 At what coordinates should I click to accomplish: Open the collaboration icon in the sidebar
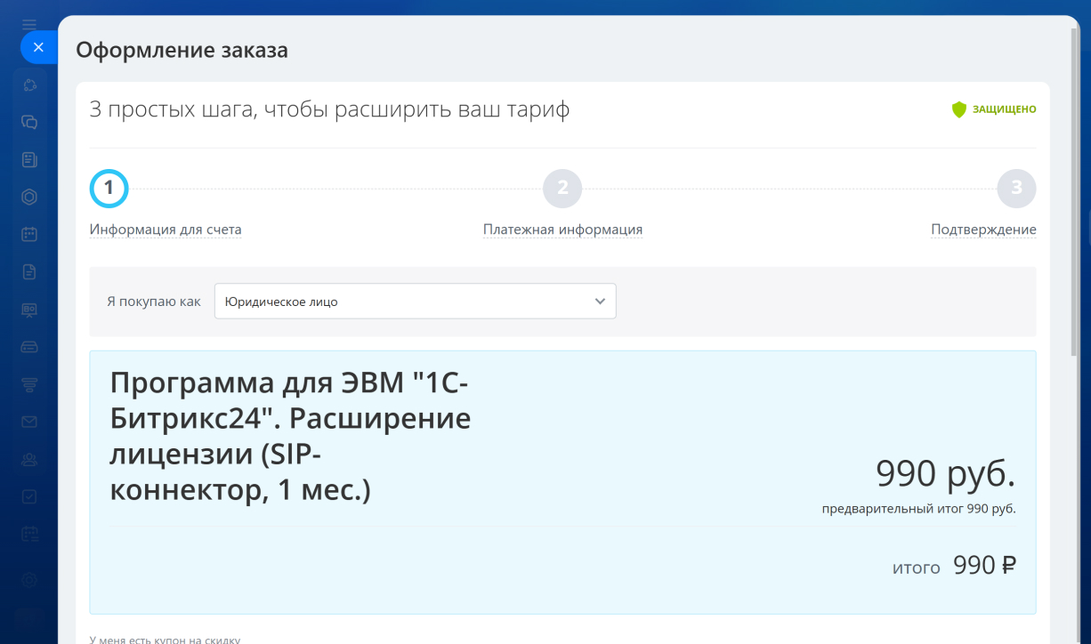29,85
